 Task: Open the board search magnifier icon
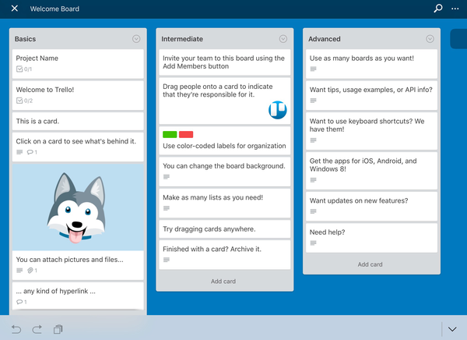click(x=437, y=9)
